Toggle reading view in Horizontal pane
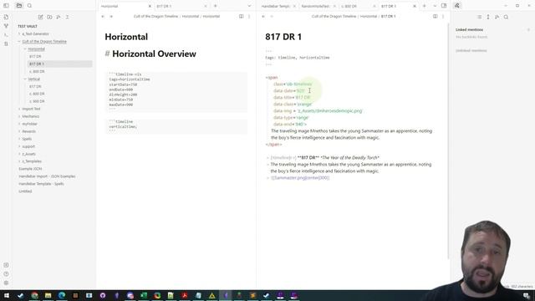Viewport: 535px width, 301px height. pyautogui.click(x=242, y=17)
